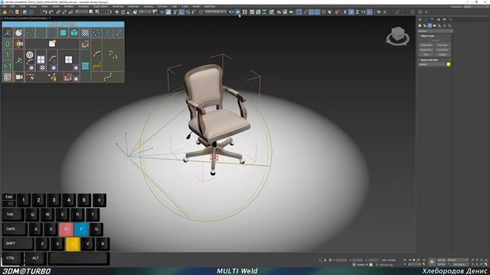
Task: Toggle Window/Crossing selection mode
Action: 110,12
